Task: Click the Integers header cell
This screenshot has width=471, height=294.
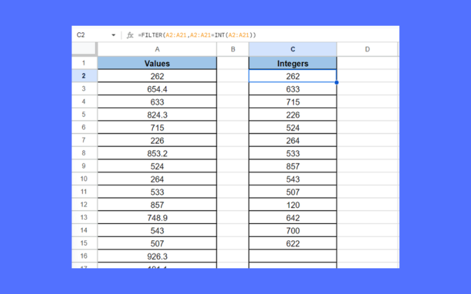Action: [x=293, y=63]
